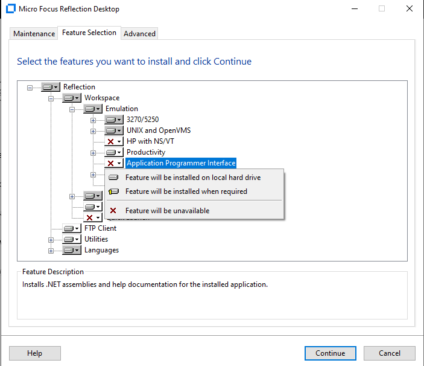The height and width of the screenshot is (366, 424).
Task: Switch to the Maintenance tab
Action: pyautogui.click(x=34, y=34)
